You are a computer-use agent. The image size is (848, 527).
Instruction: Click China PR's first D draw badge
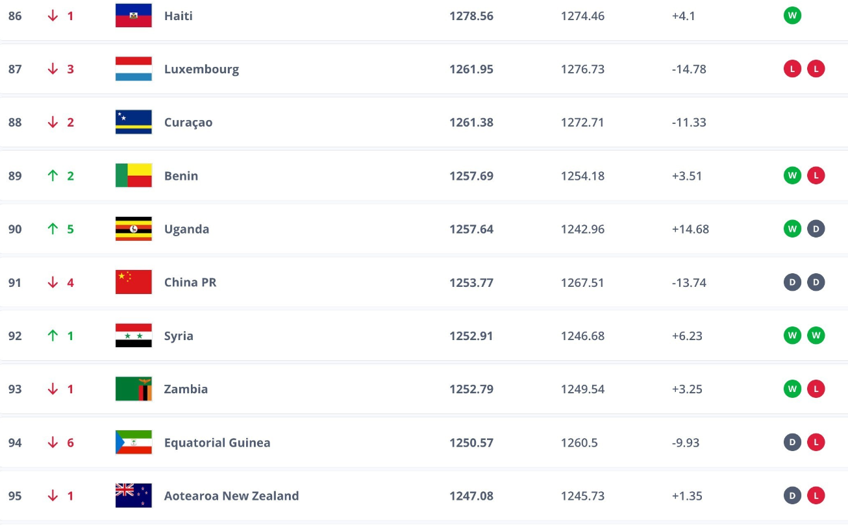click(x=792, y=282)
